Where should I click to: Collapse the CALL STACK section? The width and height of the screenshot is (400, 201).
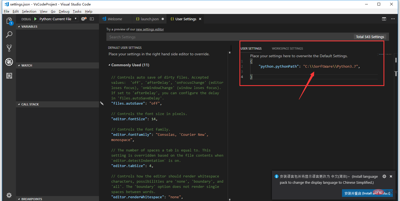(x=57, y=104)
